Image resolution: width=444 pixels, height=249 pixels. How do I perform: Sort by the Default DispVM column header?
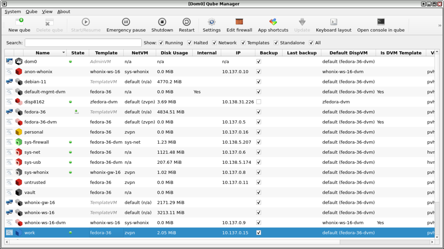click(349, 53)
